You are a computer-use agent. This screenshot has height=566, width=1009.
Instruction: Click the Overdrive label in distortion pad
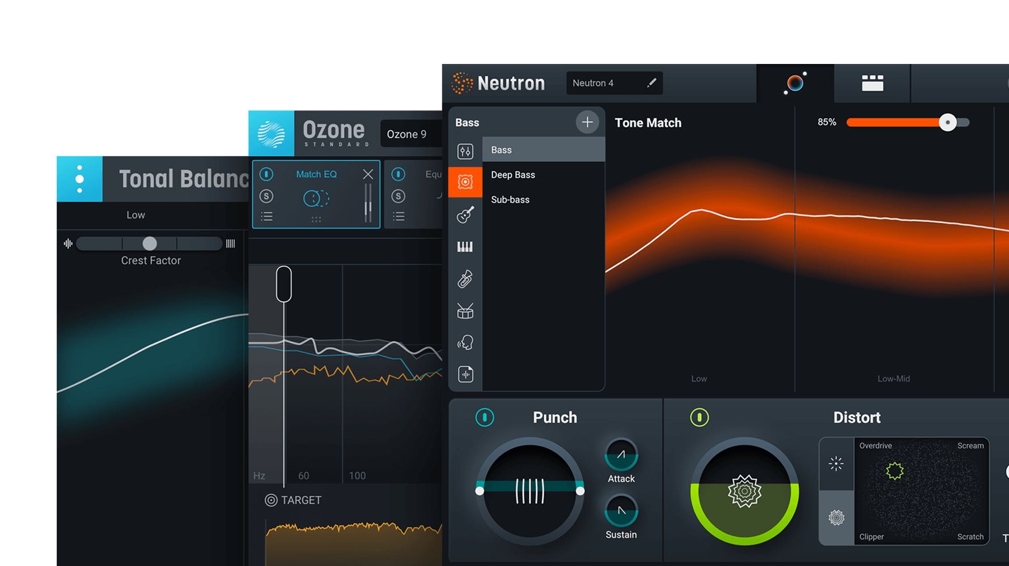[x=875, y=446]
